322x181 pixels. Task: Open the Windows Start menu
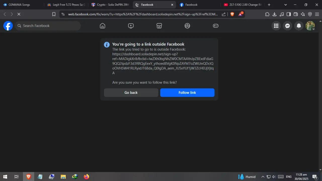(x=5, y=177)
